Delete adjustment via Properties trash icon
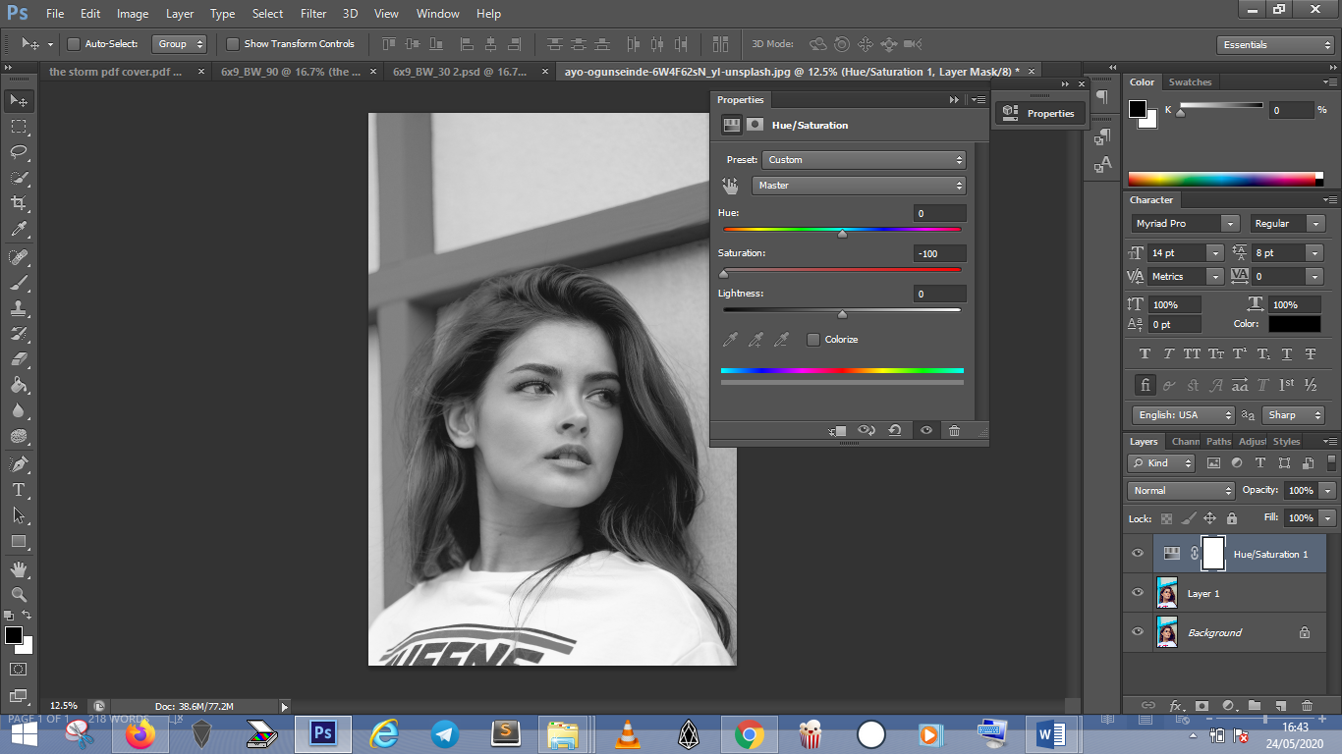 (x=954, y=430)
